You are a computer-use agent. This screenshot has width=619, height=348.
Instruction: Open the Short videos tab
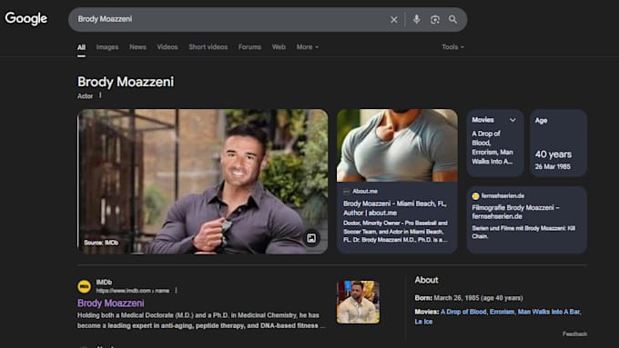(x=208, y=47)
